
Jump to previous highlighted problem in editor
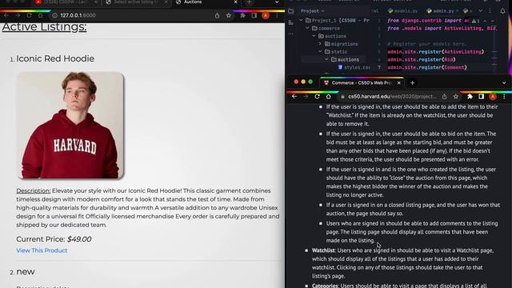tap(485, 21)
